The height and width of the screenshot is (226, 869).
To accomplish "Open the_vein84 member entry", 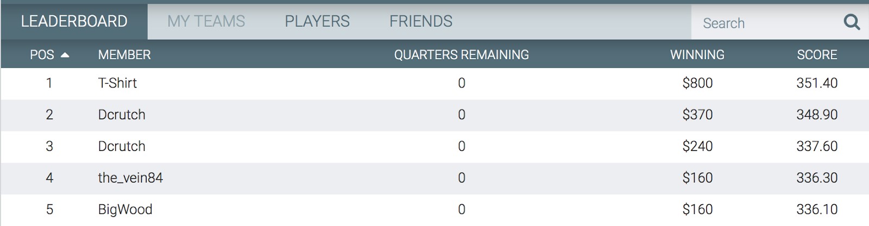I will (x=130, y=178).
